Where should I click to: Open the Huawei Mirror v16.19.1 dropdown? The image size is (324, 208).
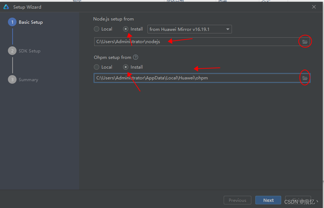(190, 29)
